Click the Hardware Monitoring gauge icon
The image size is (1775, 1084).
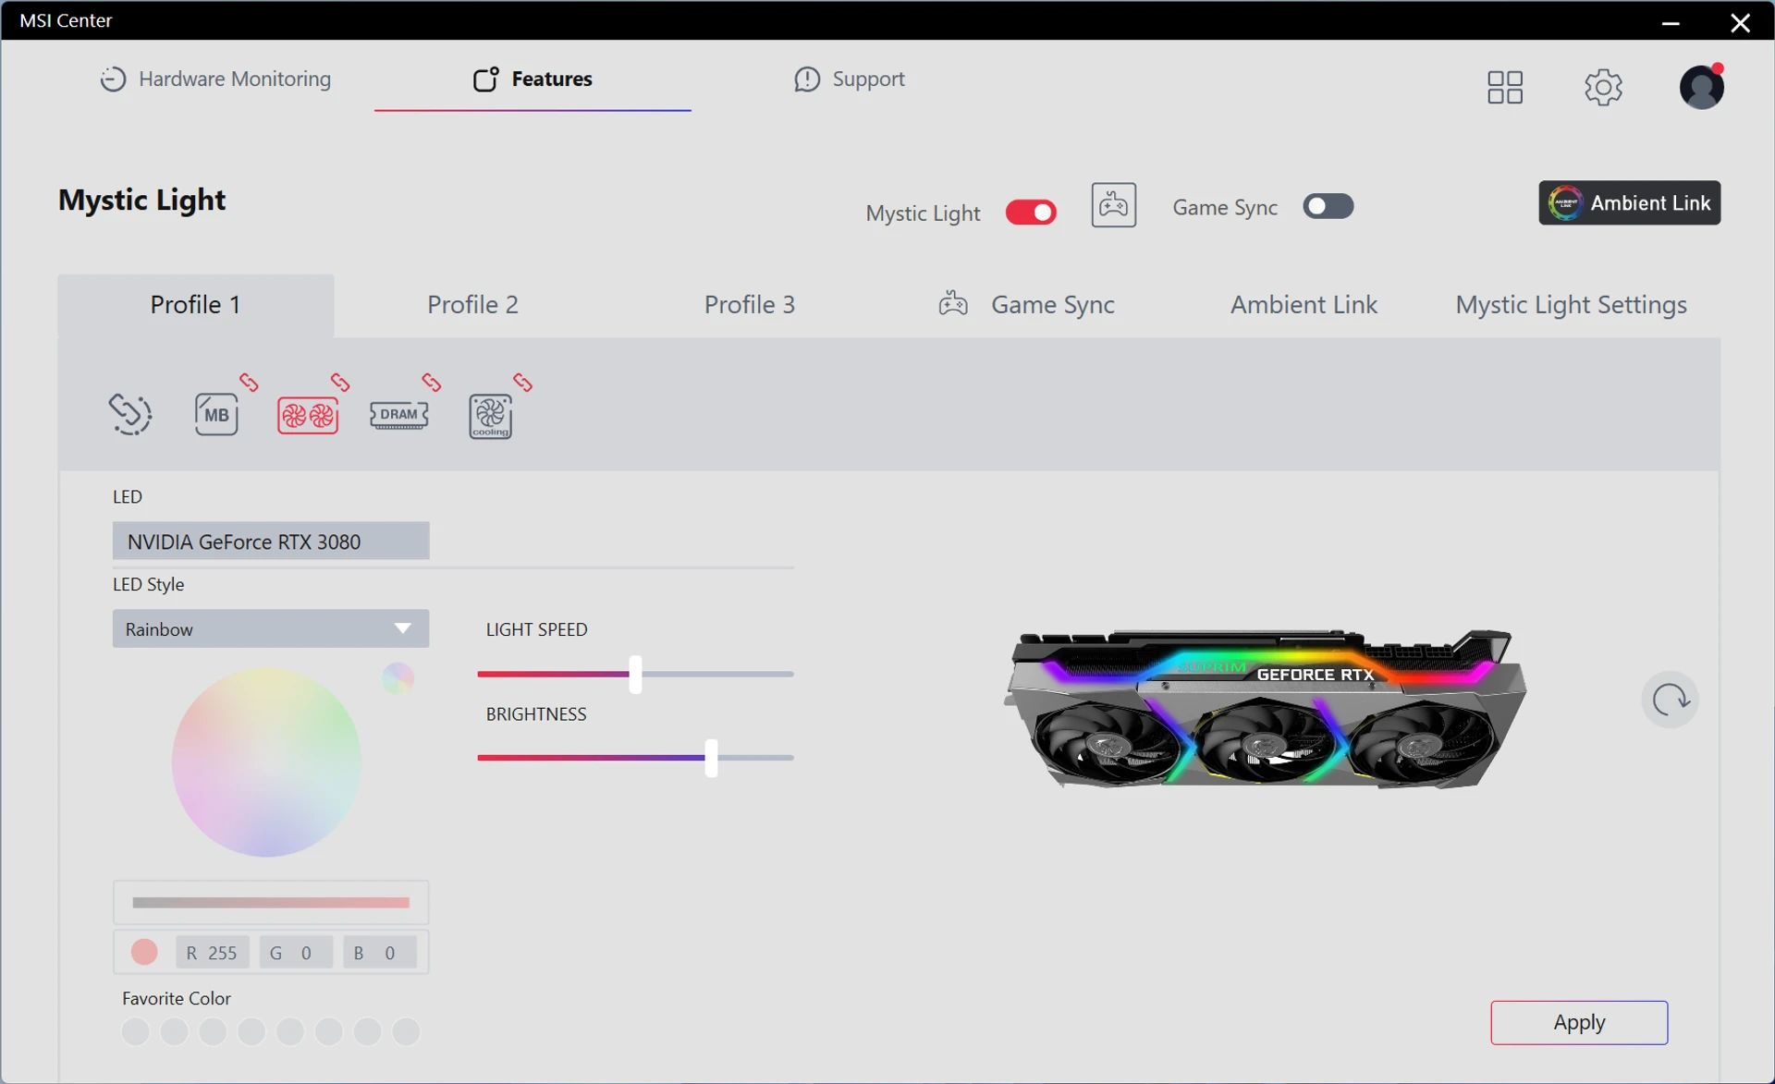click(x=113, y=79)
